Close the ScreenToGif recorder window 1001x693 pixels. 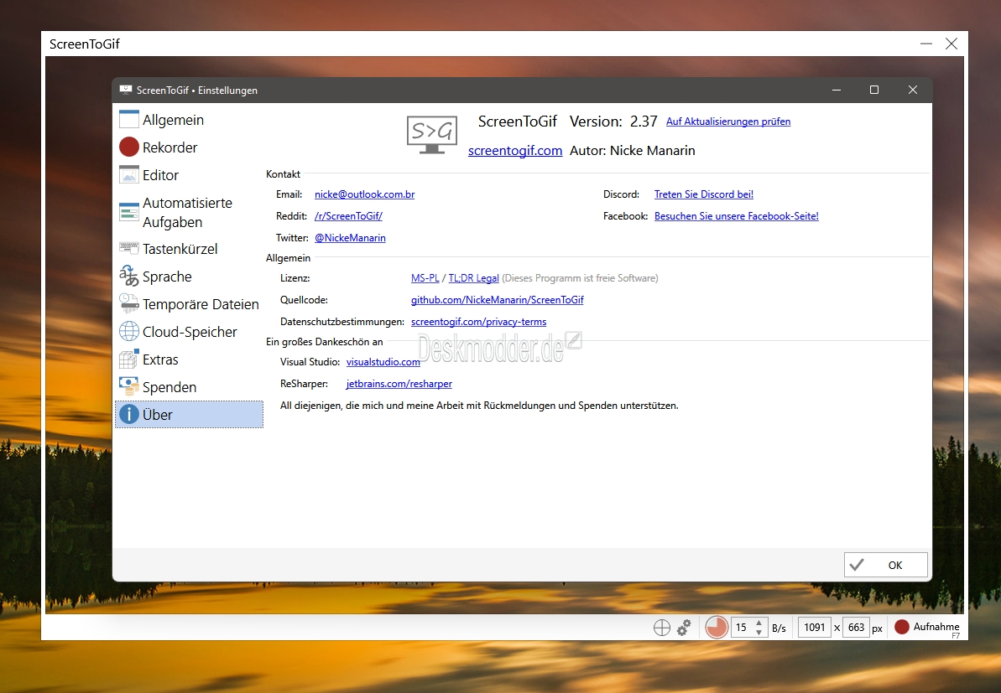pyautogui.click(x=951, y=44)
